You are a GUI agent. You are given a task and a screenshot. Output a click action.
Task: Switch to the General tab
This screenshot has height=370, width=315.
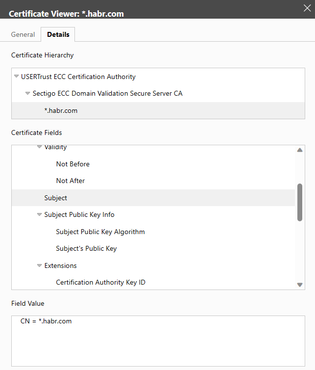coord(23,35)
